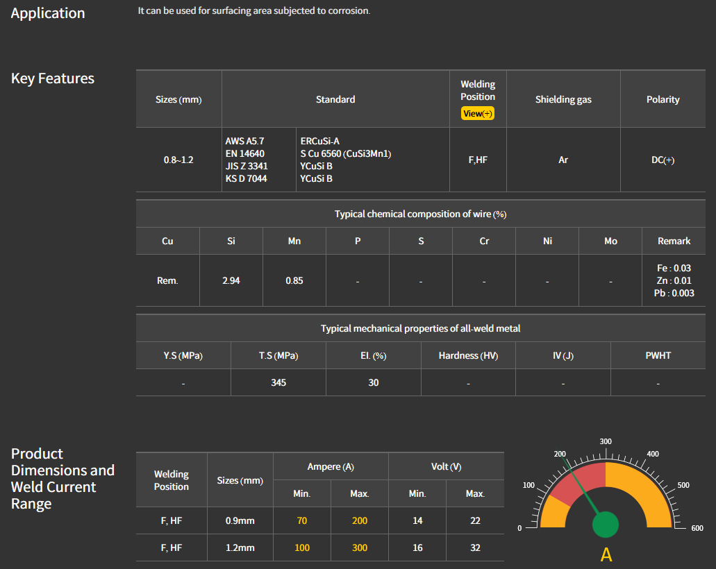Select the Welding Position header in Key Features
The width and height of the screenshot is (716, 569).
point(478,90)
